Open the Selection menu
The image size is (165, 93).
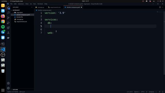click(21, 4)
